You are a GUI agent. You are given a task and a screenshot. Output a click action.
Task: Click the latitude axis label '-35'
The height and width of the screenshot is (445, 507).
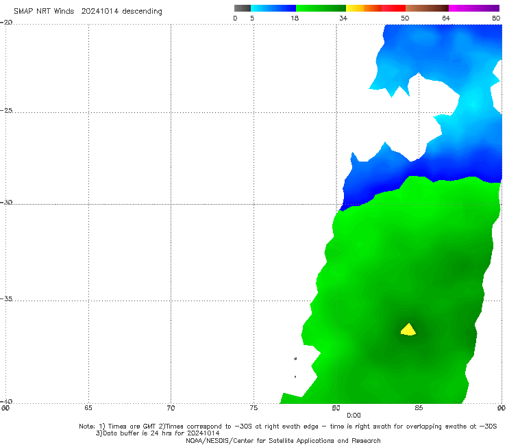[x=6, y=298]
